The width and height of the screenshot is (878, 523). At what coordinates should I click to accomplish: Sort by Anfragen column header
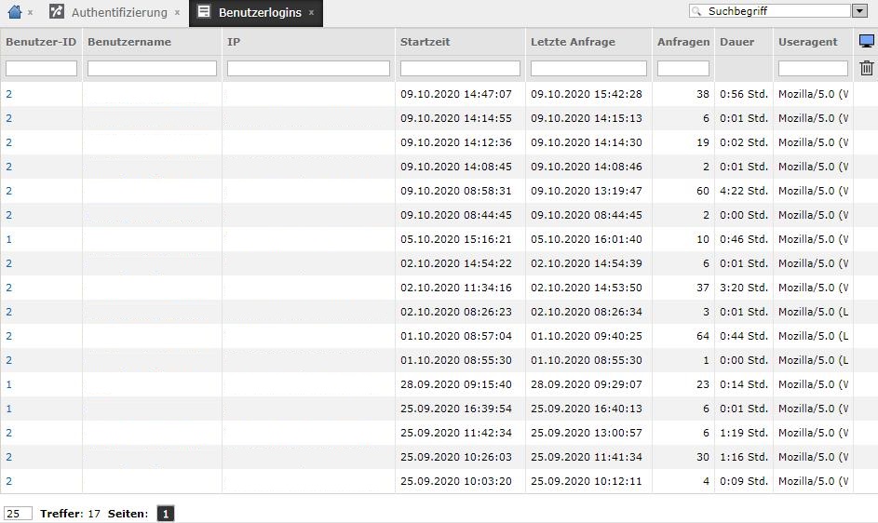click(683, 42)
